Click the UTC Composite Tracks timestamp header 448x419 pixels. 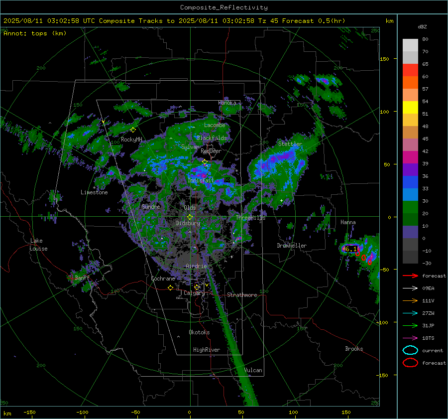coord(174,21)
